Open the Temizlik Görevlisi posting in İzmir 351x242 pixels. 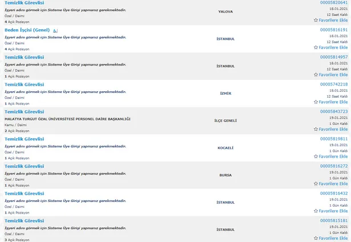tap(24, 84)
